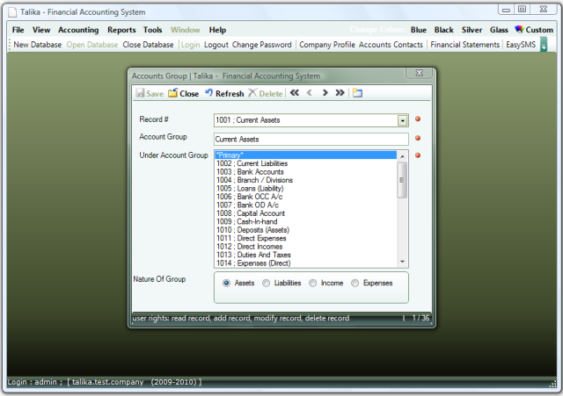563x396 pixels.
Task: Click the new record folder icon
Action: click(358, 93)
